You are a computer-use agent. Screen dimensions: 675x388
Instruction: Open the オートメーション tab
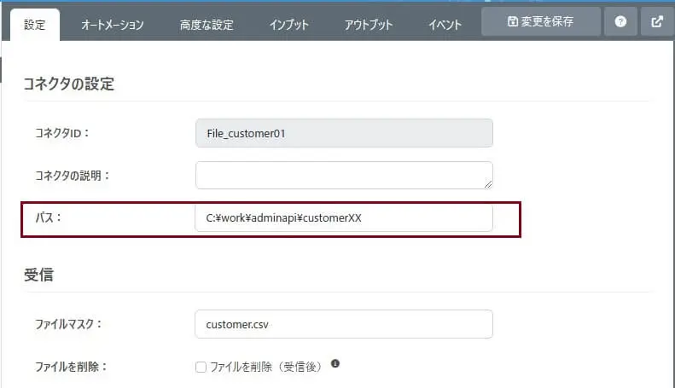(x=112, y=25)
